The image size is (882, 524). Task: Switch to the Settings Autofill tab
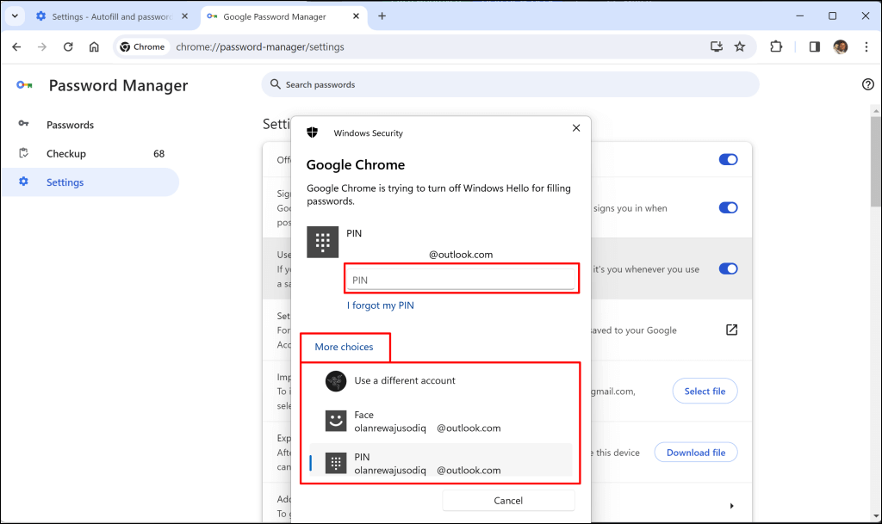click(x=108, y=16)
